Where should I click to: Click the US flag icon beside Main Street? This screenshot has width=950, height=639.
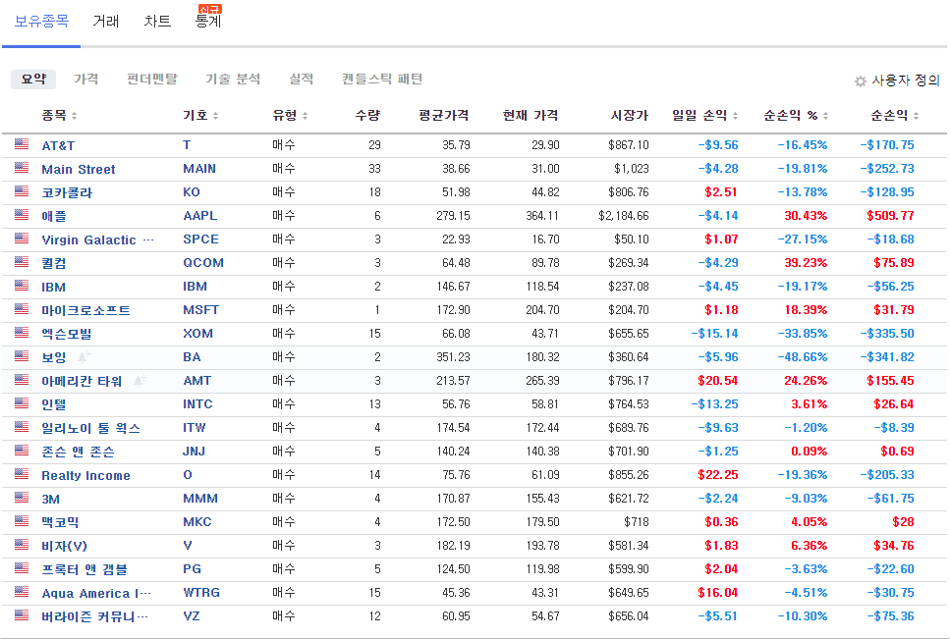(22, 167)
